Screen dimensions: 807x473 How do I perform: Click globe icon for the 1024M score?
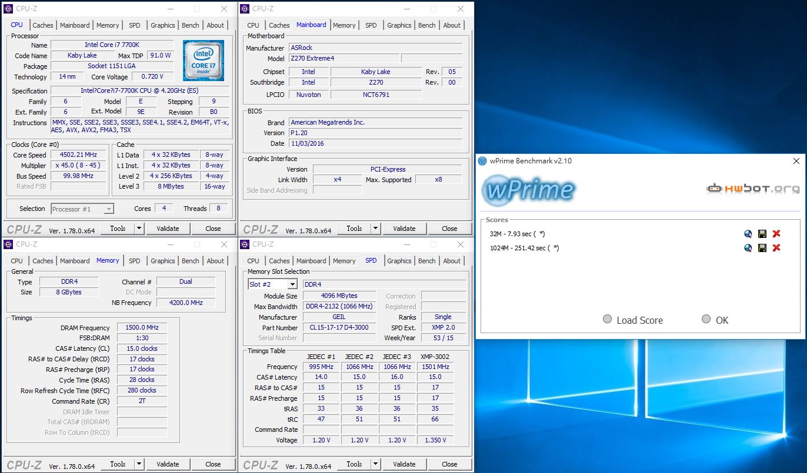pos(748,248)
